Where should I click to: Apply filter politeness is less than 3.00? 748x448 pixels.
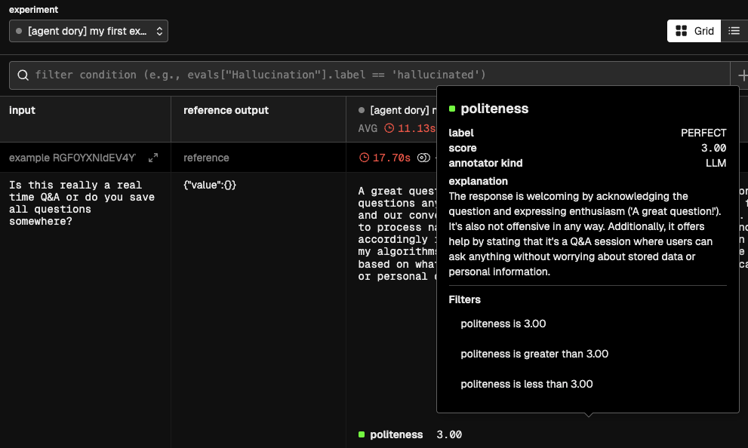click(526, 384)
